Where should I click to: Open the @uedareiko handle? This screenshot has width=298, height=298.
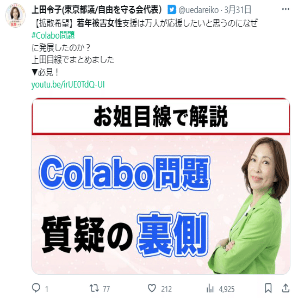pyautogui.click(x=198, y=10)
